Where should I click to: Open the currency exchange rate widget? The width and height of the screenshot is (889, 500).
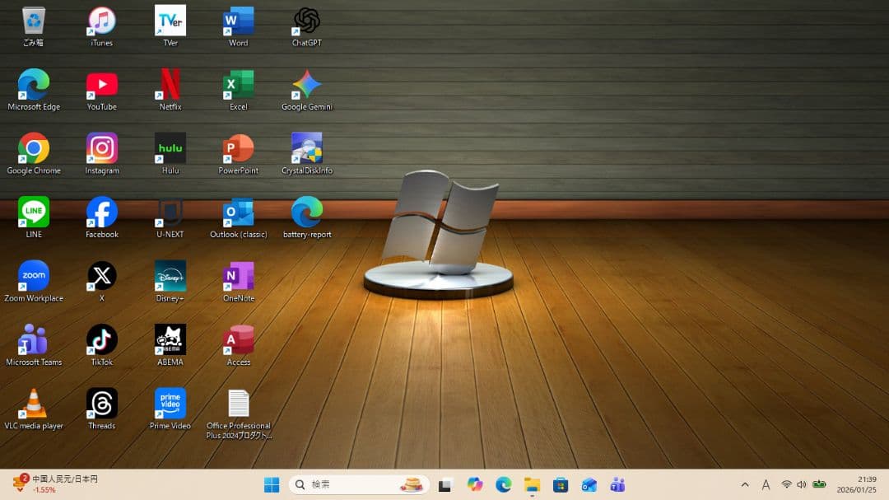click(56, 484)
